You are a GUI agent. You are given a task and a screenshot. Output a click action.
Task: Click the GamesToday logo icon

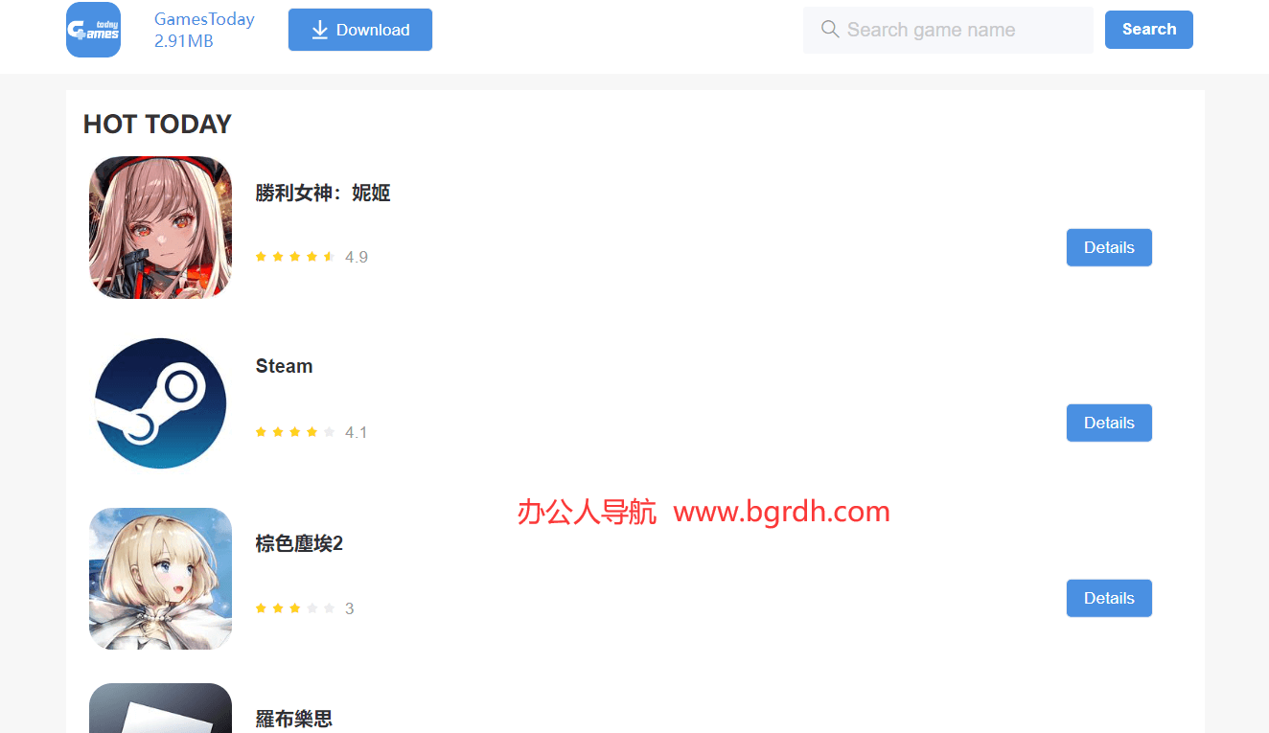tap(92, 30)
